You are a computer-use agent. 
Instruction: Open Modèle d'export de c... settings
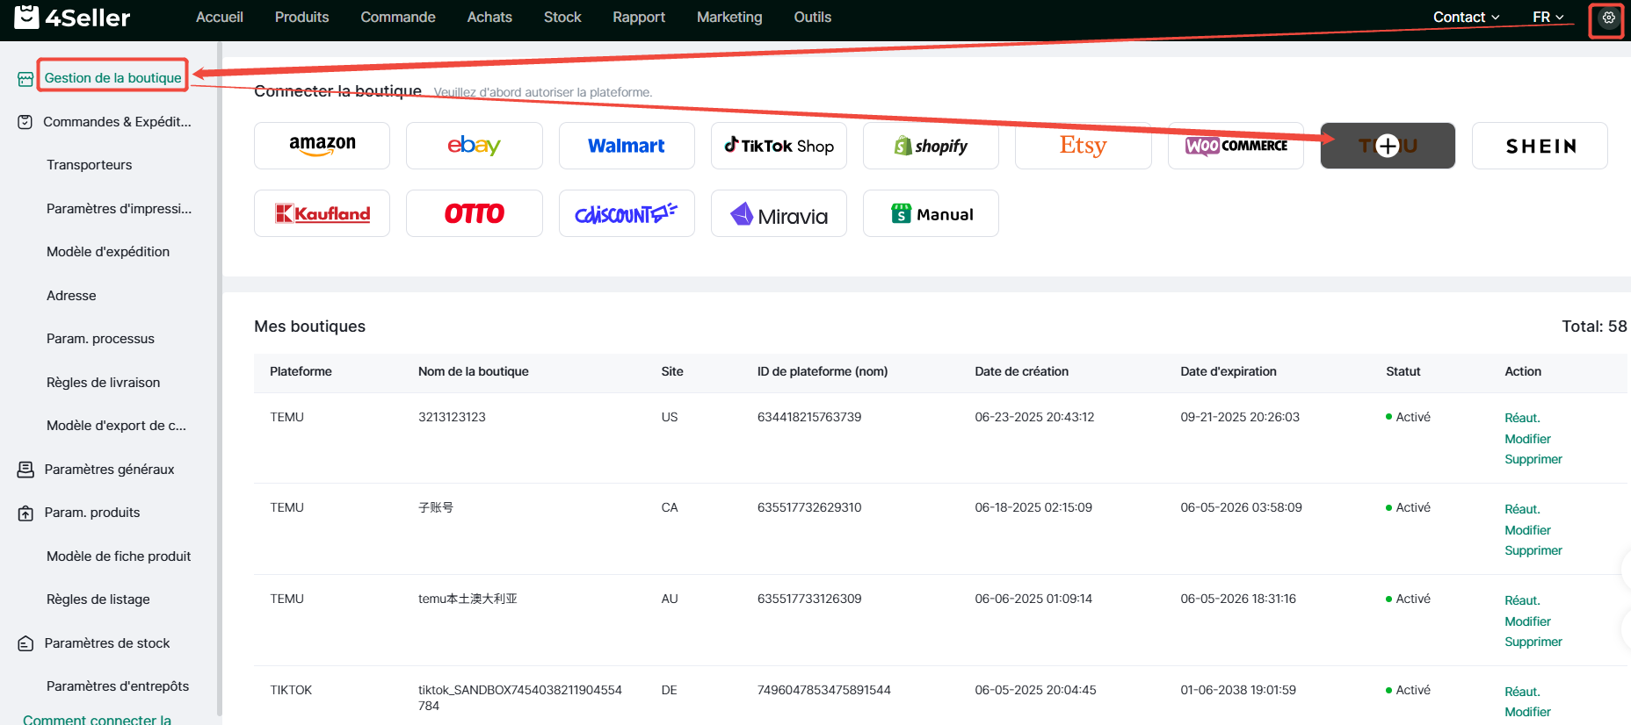click(x=116, y=426)
